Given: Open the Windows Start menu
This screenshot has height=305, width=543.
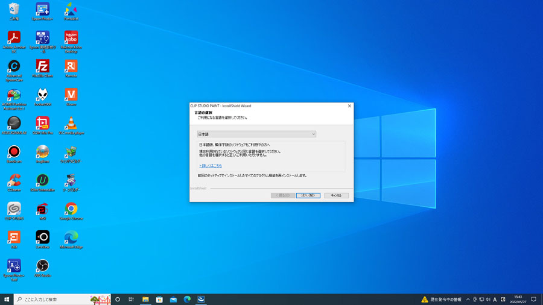Looking at the screenshot, I should pyautogui.click(x=7, y=300).
